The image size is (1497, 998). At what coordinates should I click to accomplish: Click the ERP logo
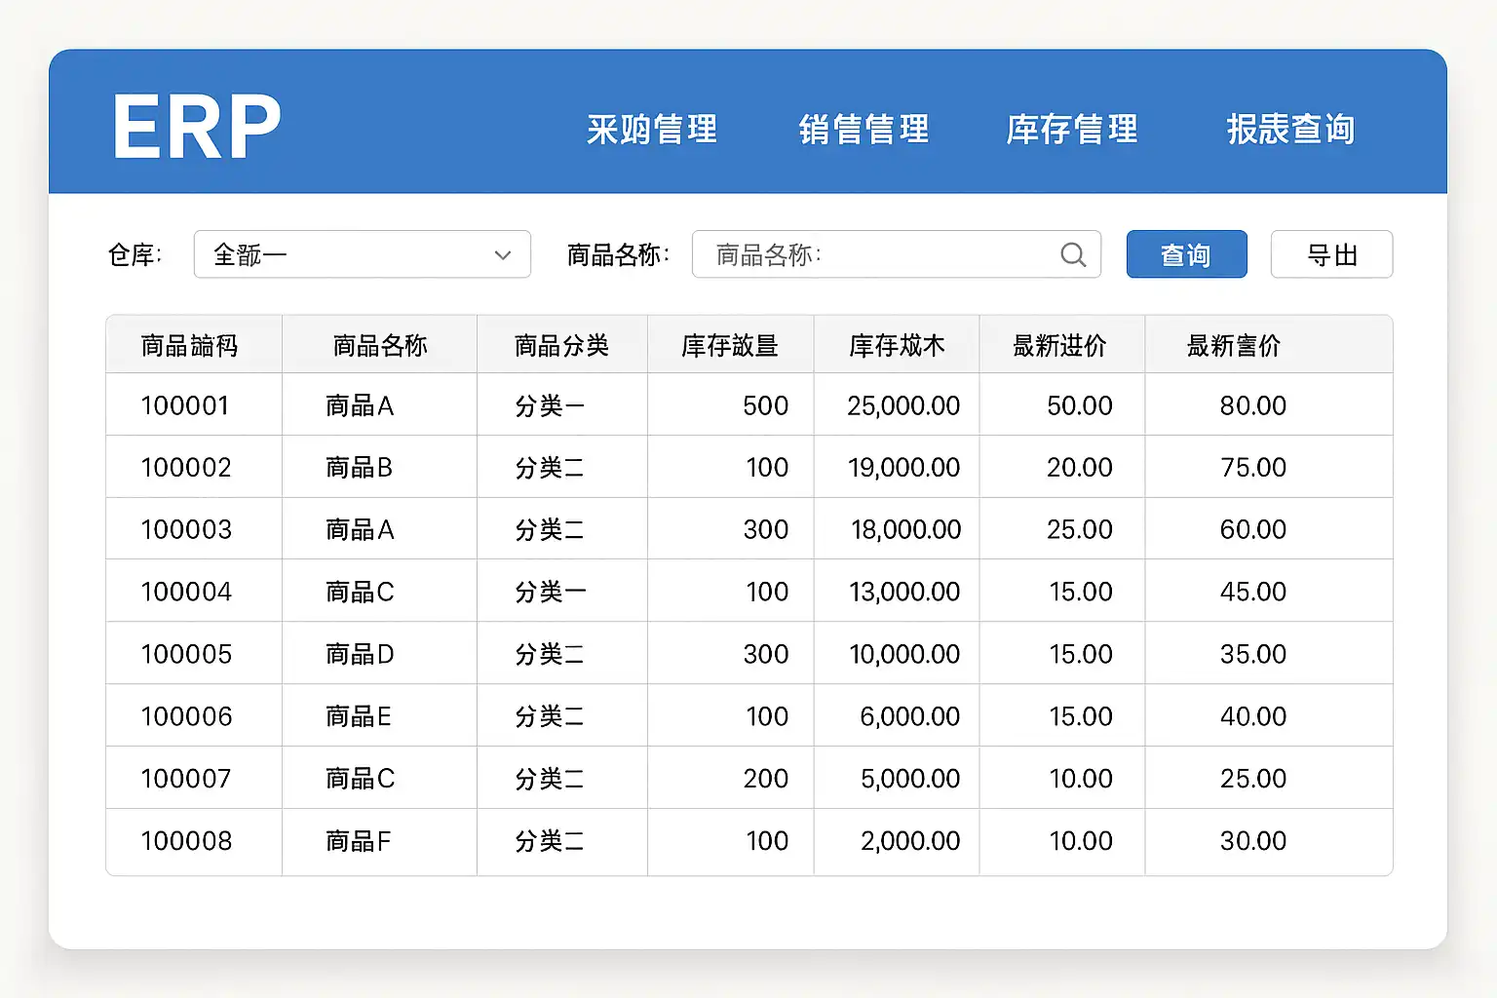pos(196,127)
